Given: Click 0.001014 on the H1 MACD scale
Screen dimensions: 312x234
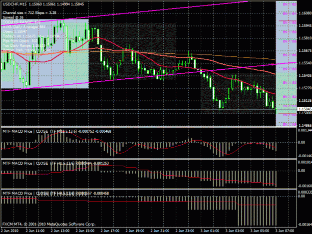Looking at the screenshot, I should pyautogui.click(x=305, y=162).
